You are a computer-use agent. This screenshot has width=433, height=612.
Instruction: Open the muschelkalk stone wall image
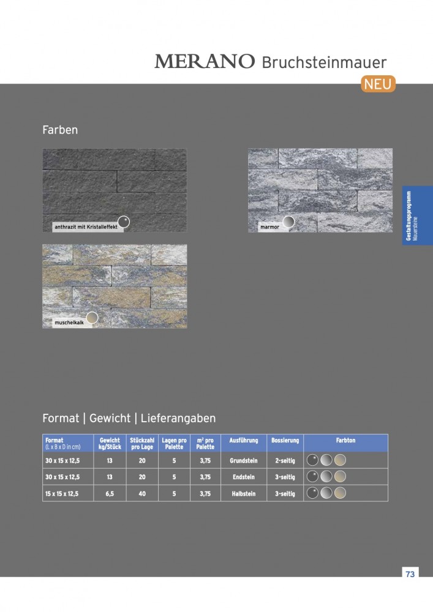click(x=115, y=286)
